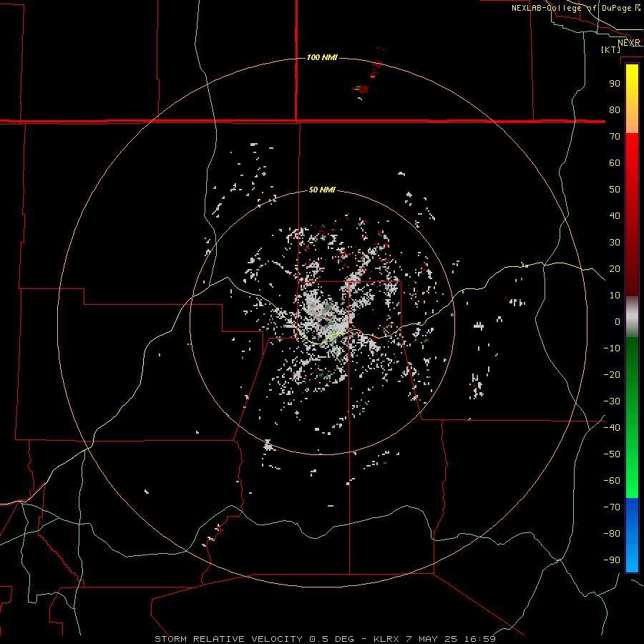Click the -80 knot scale label

pyautogui.click(x=612, y=534)
